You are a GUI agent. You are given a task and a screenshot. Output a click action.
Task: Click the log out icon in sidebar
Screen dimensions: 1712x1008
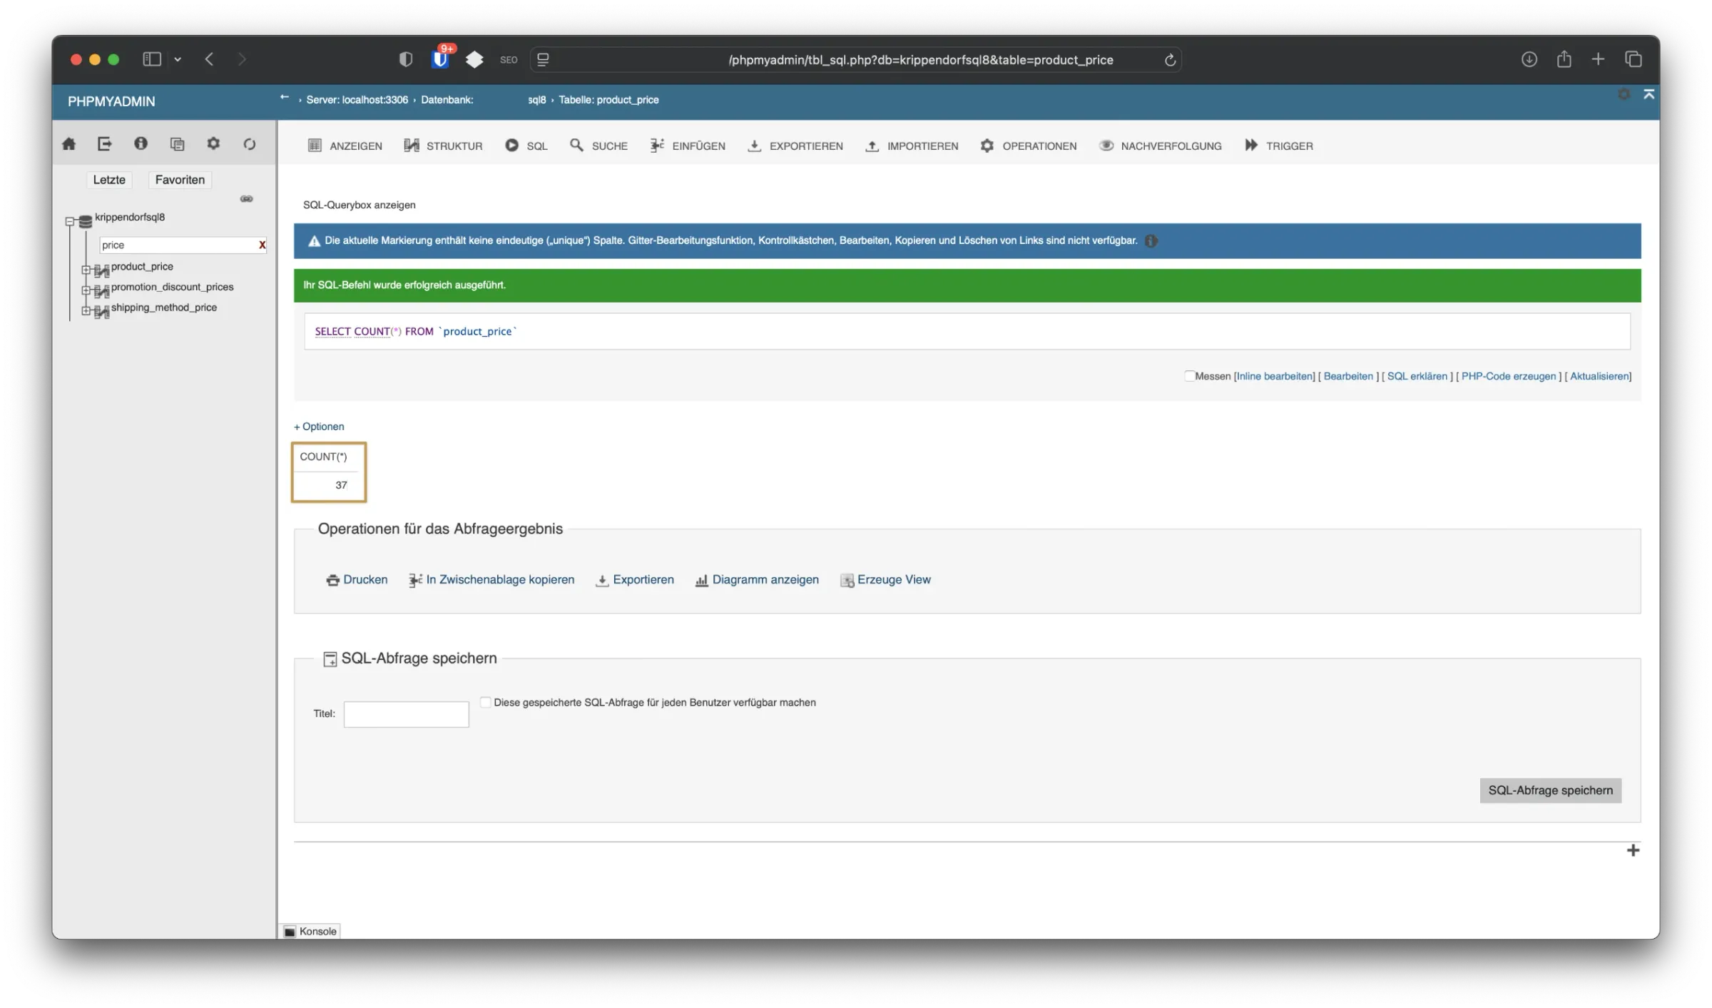[105, 144]
